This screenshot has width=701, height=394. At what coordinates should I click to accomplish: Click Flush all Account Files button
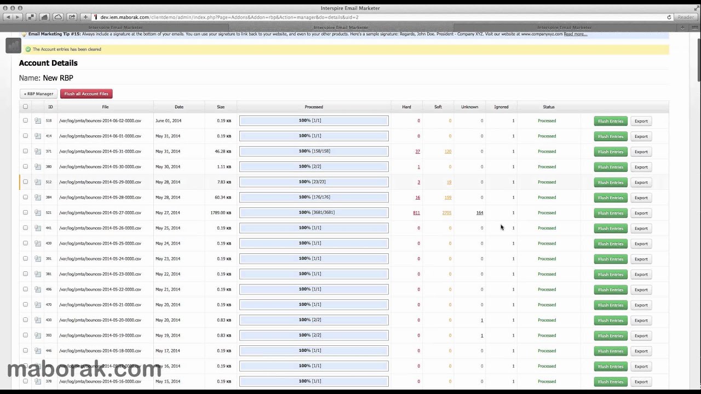pyautogui.click(x=87, y=94)
